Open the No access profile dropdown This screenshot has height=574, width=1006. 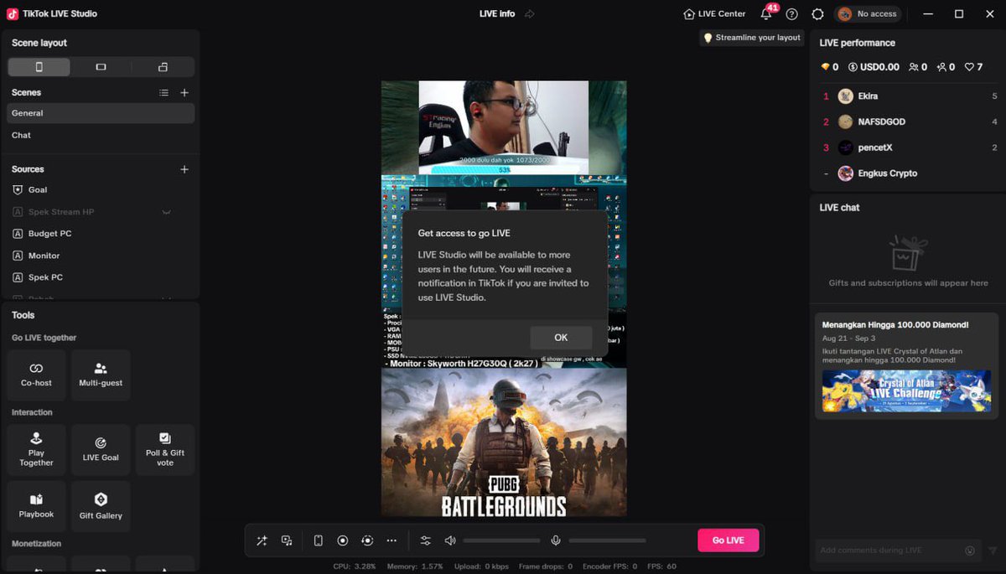867,13
